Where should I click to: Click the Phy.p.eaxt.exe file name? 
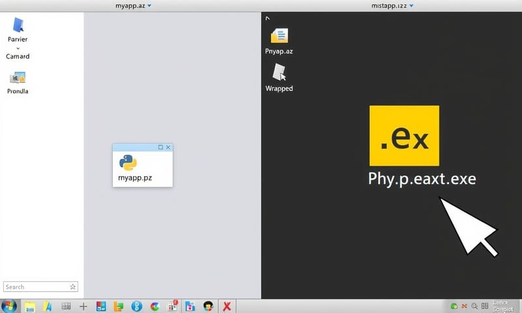point(422,179)
